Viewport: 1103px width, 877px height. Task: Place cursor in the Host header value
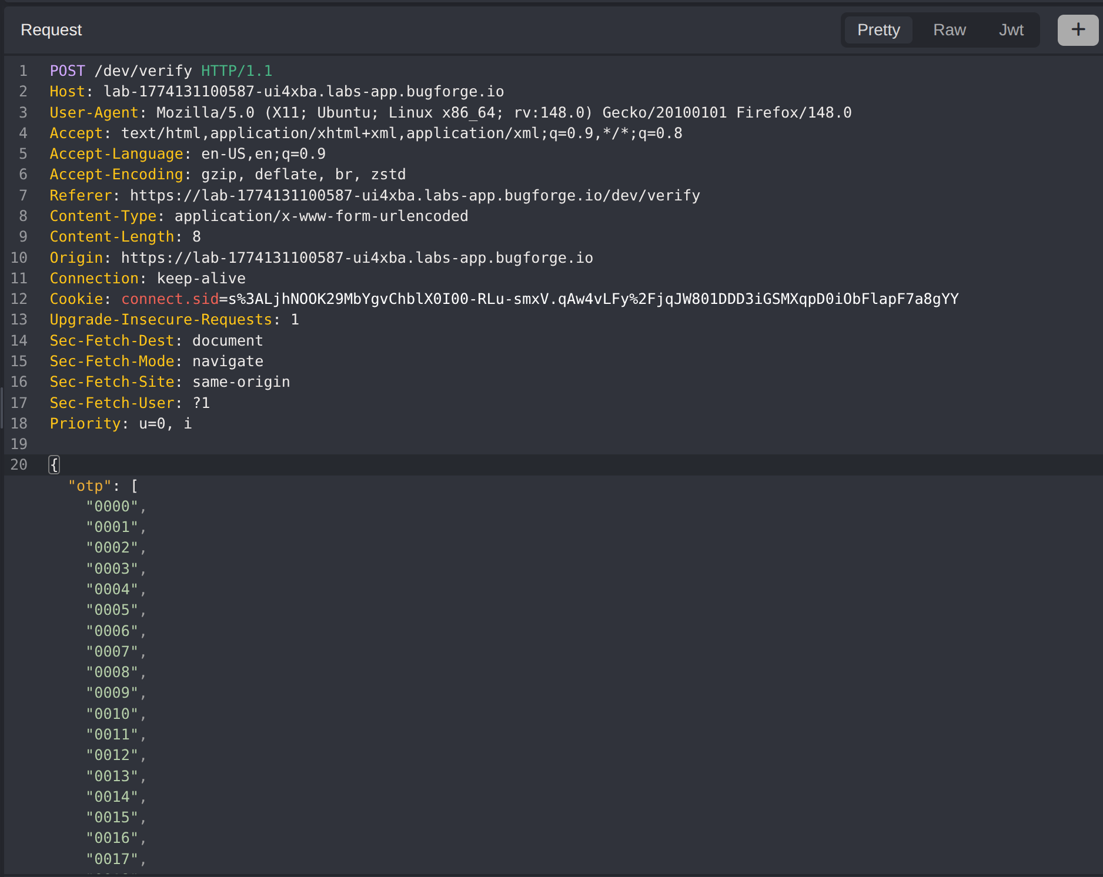click(303, 91)
